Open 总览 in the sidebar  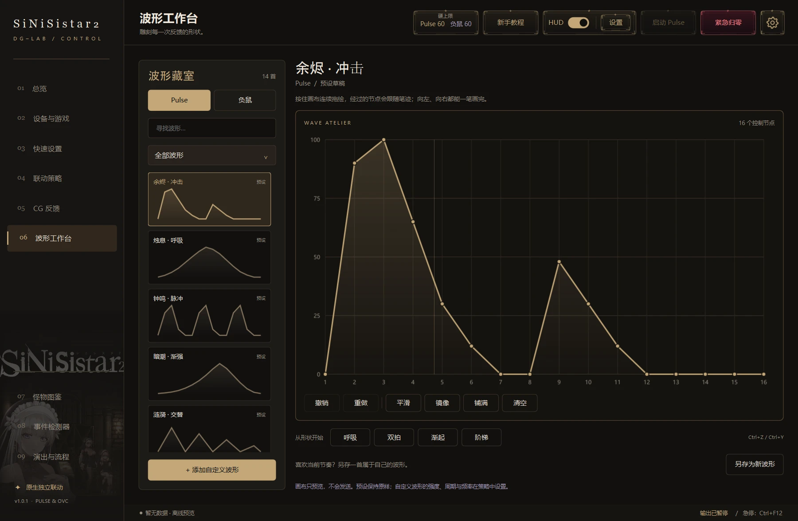click(x=62, y=89)
